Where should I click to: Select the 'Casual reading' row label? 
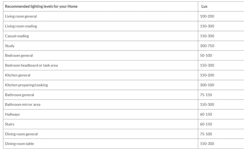pos(17,36)
